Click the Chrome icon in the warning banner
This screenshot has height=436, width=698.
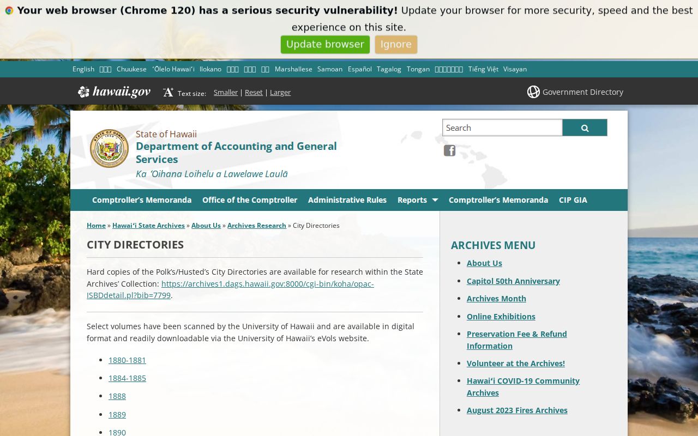(9, 10)
